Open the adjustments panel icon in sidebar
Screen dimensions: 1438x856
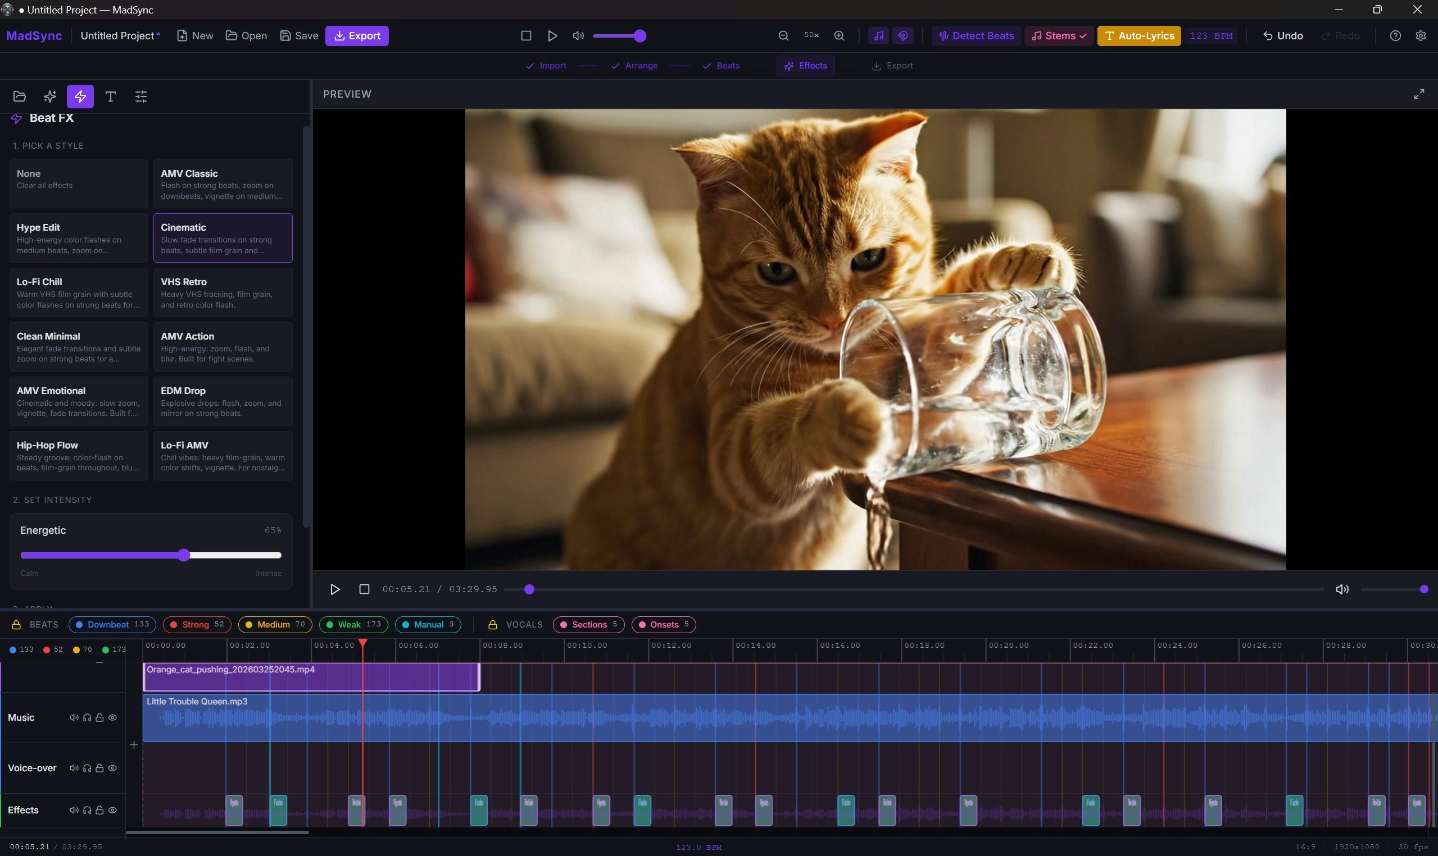tap(140, 97)
